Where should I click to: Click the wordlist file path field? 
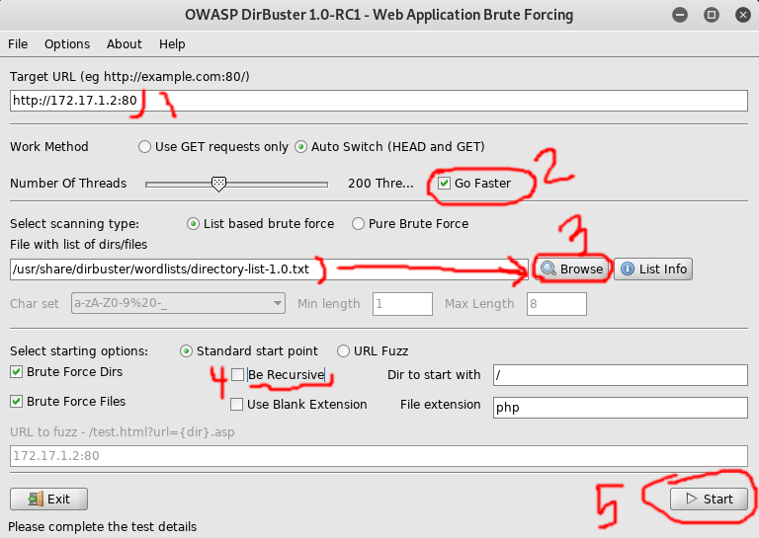[269, 269]
